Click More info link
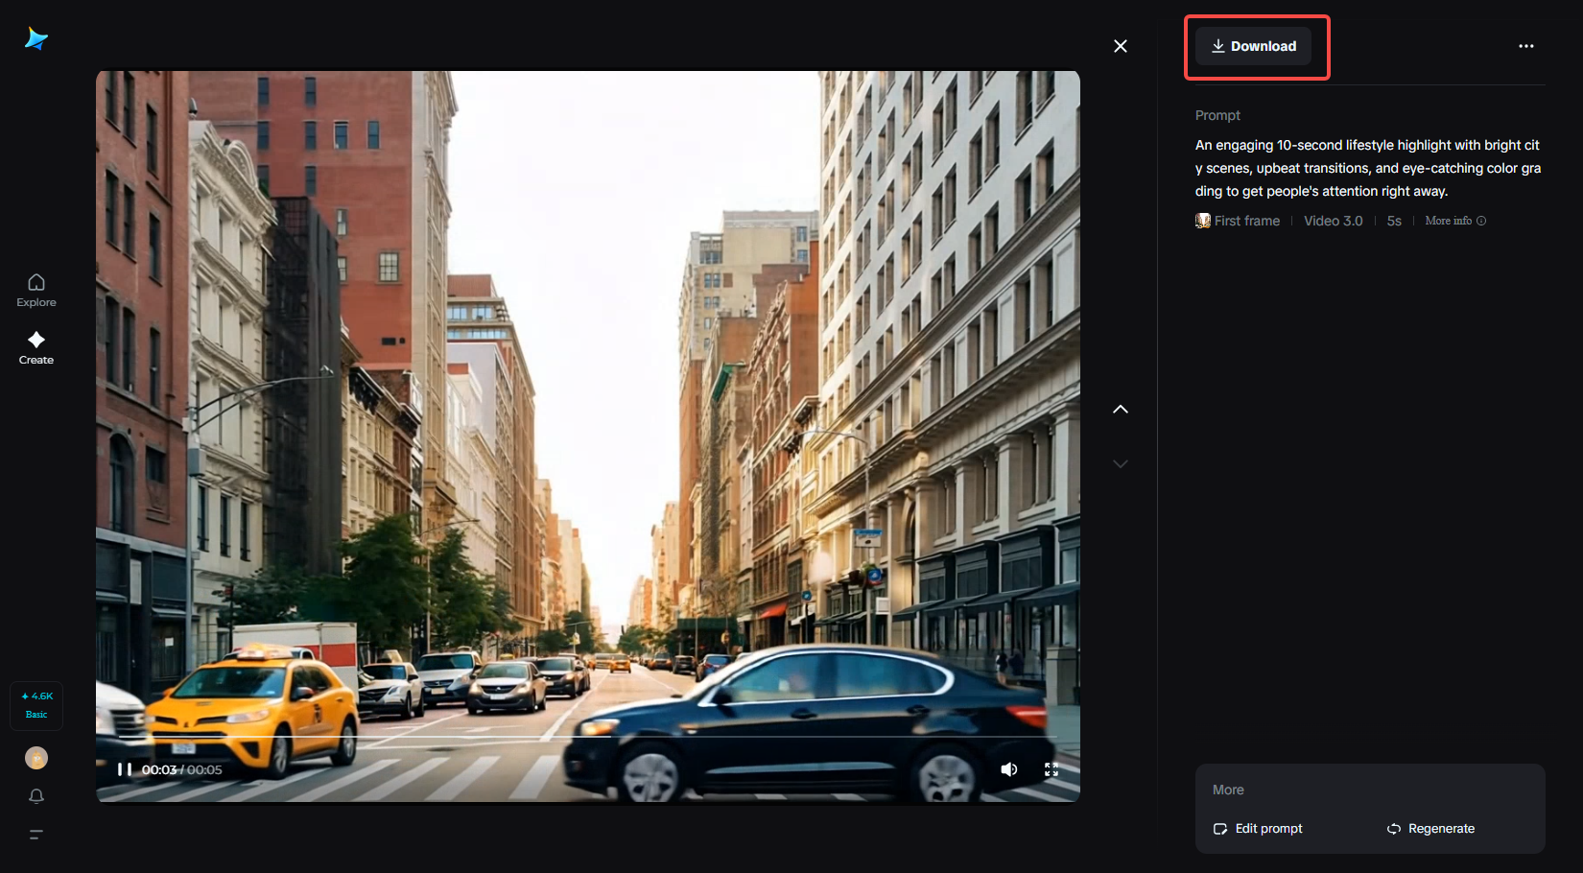Screen dimensions: 1583x873 [1455, 221]
